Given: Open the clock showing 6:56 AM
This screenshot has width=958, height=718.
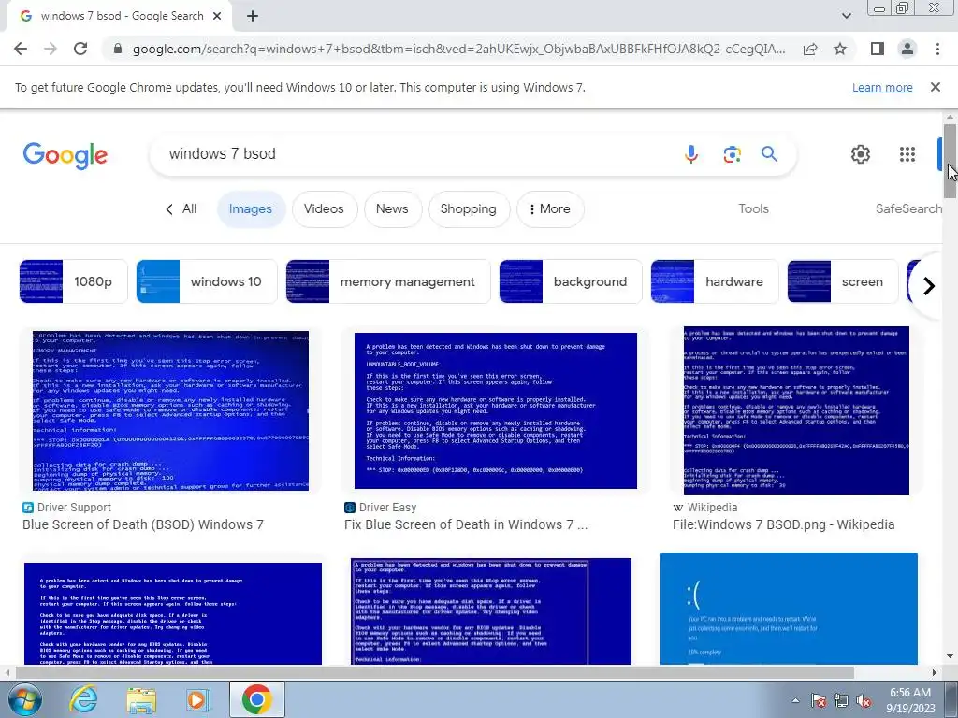Looking at the screenshot, I should 910,700.
